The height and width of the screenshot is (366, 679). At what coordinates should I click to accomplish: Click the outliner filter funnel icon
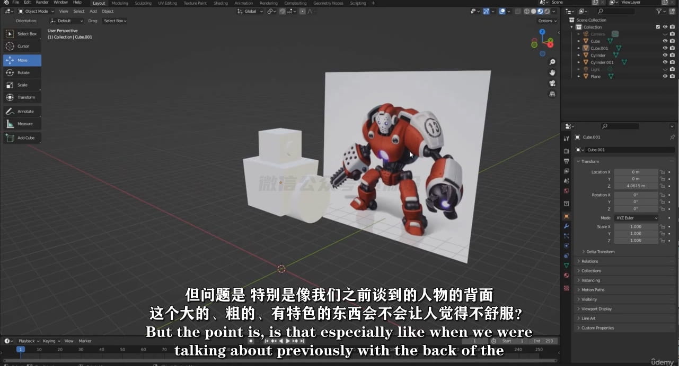[x=659, y=11]
